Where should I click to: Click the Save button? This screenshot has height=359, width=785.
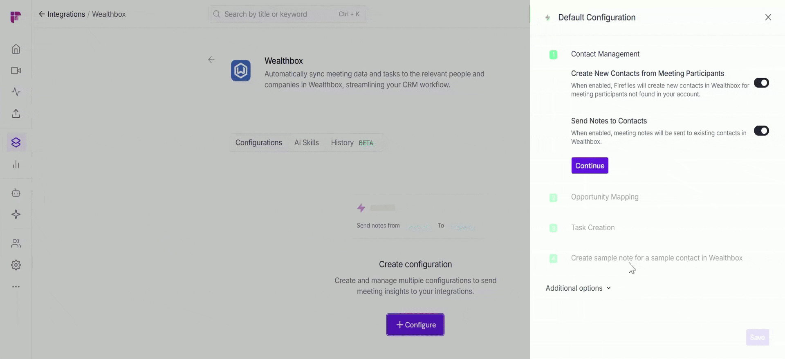pos(757,337)
